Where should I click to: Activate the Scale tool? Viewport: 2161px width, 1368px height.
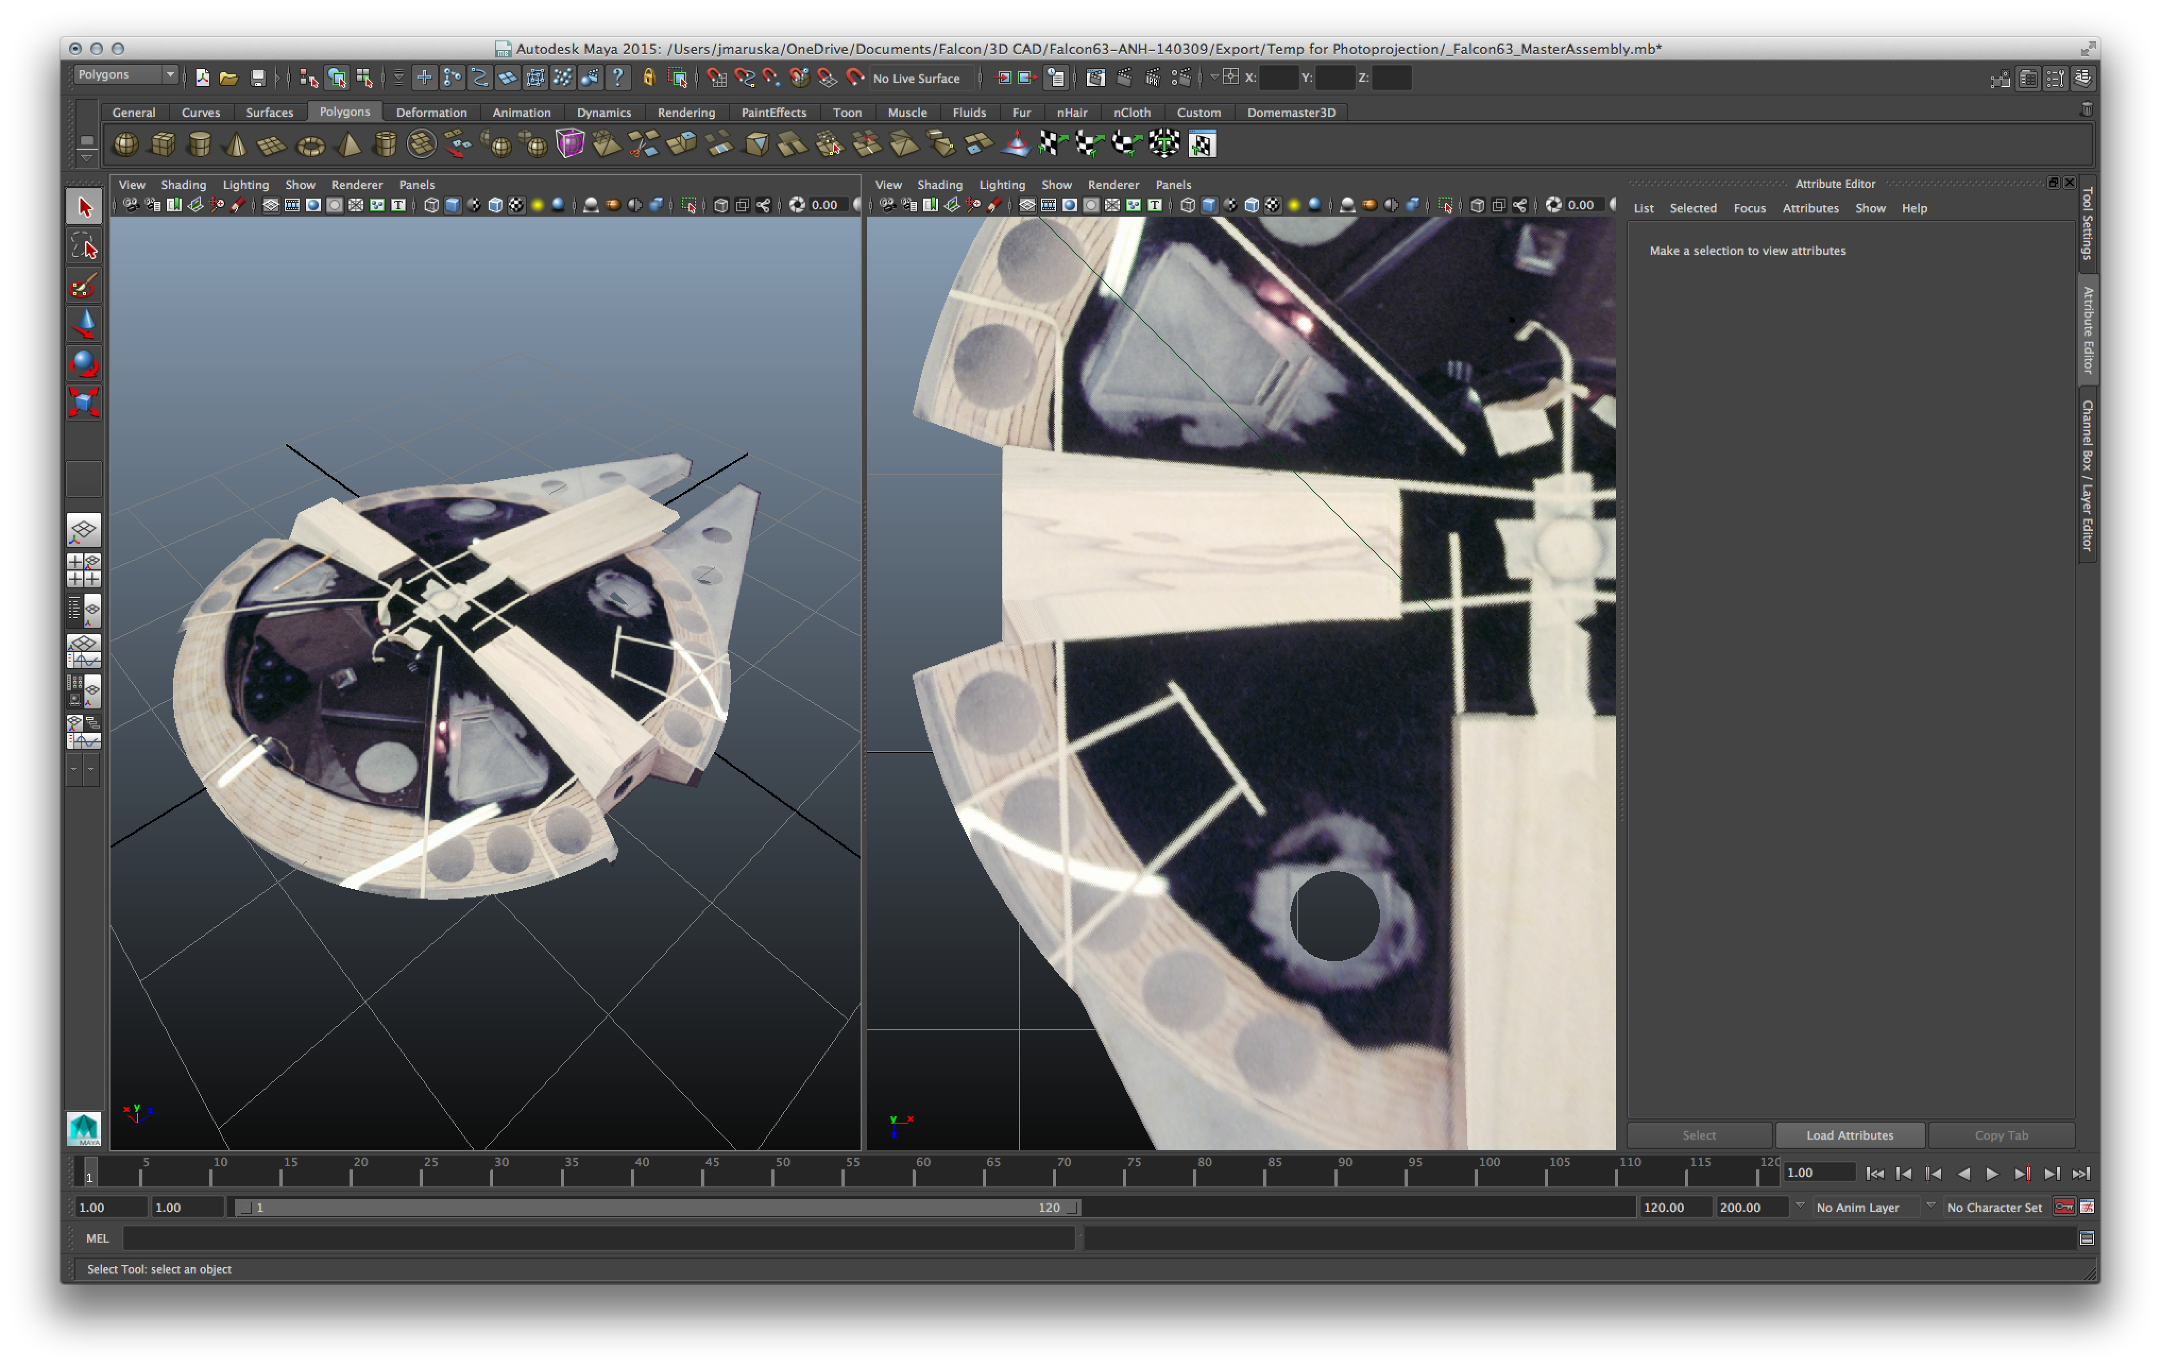coord(84,403)
